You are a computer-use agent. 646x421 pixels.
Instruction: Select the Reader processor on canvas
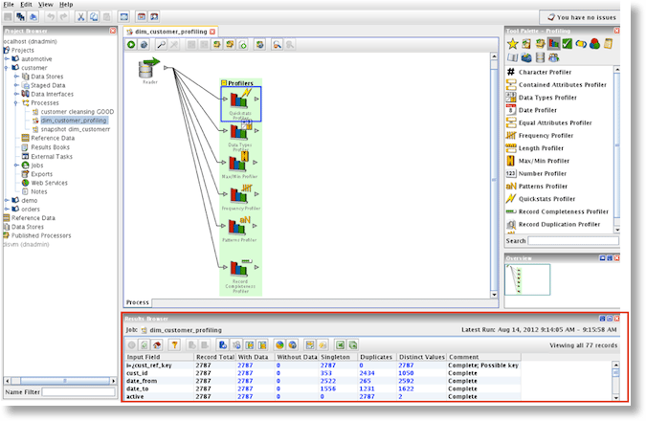click(x=148, y=69)
